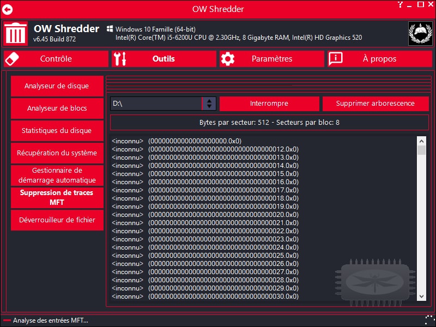Click the gear icon on Paramètres
Screen dimensions: 436x327
point(228,59)
